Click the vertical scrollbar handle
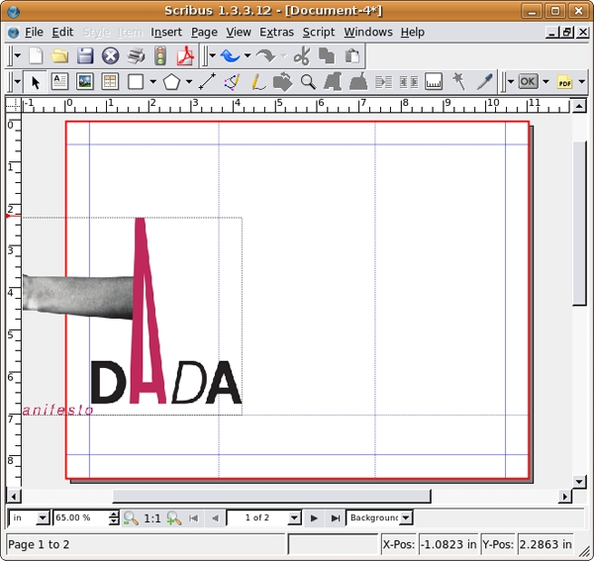The height and width of the screenshot is (561, 594). (580, 223)
